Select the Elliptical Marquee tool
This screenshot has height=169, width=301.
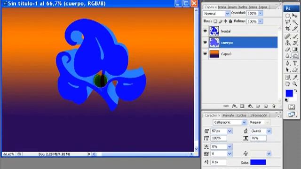click(x=287, y=15)
